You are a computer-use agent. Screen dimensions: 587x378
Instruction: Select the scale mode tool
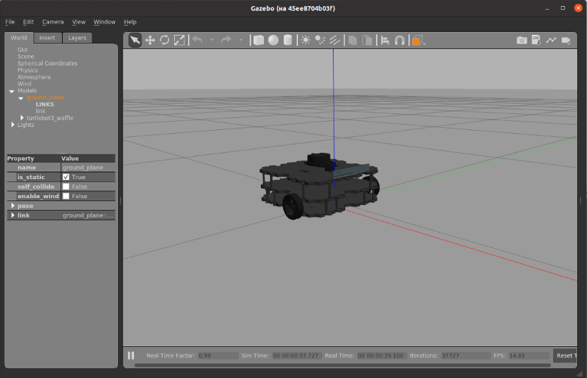179,40
